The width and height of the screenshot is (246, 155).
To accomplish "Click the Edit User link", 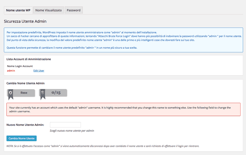I will click(x=39, y=71).
